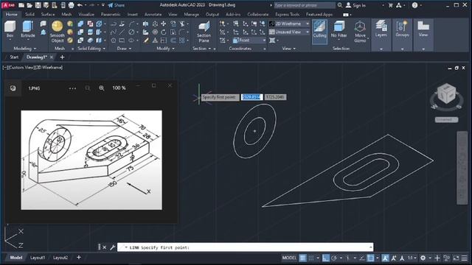Viewport: 472px width, 265px height.
Task: Select the Line tool in Draw panel
Action: coord(122,32)
